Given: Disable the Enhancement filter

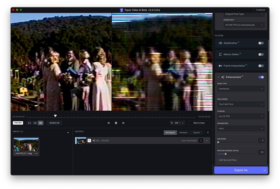Looking at the screenshot, I should coord(261,77).
